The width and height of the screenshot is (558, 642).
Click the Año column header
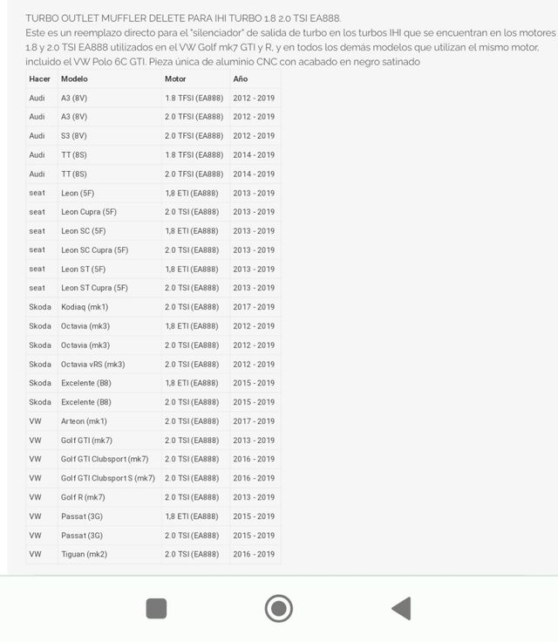coord(241,79)
